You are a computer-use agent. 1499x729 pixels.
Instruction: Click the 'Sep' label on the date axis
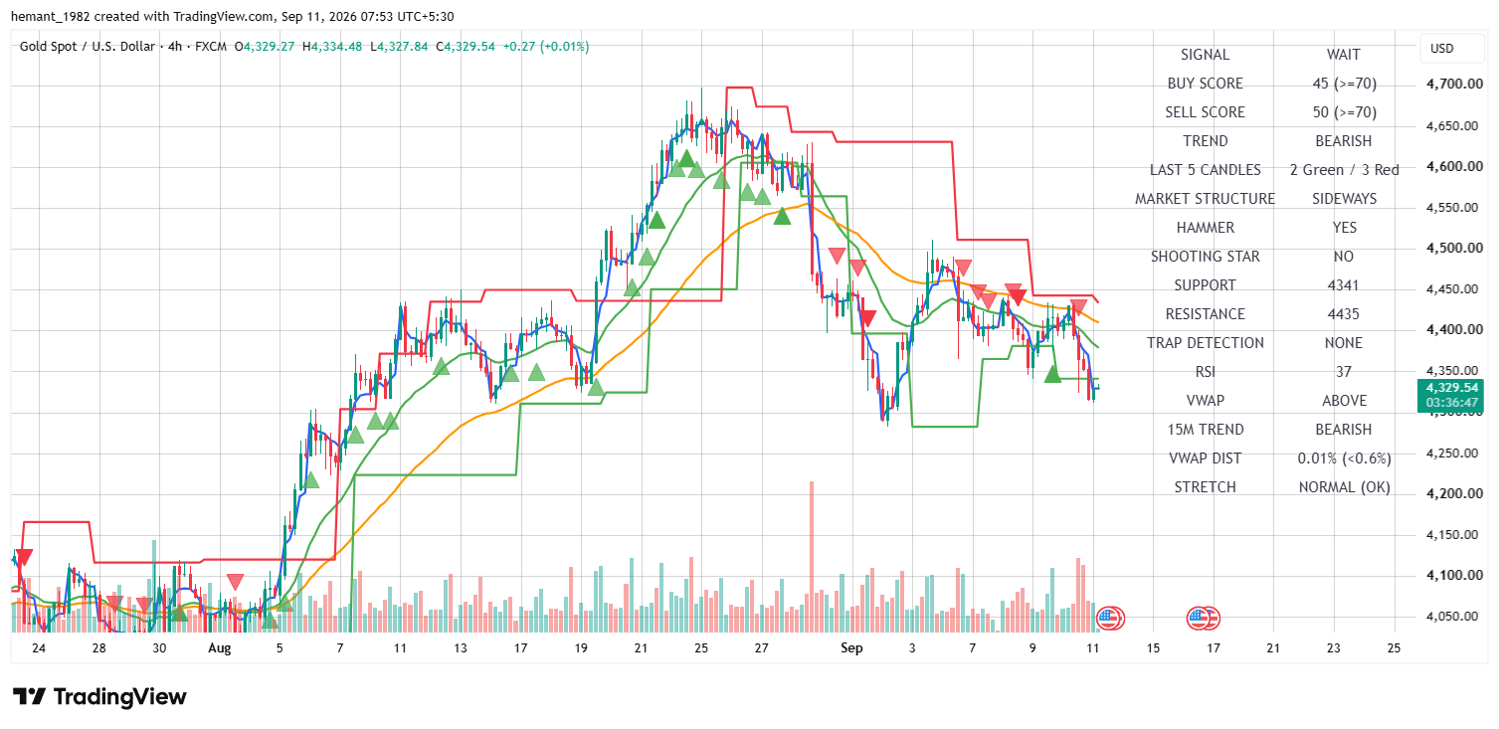pyautogui.click(x=851, y=648)
